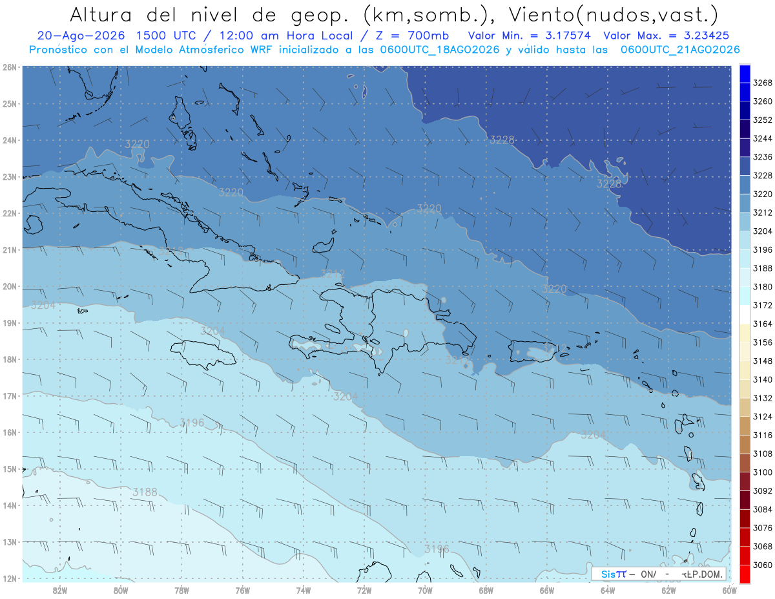The width and height of the screenshot is (775, 599).
Task: Click the colorbar label 3148
Action: (763, 361)
